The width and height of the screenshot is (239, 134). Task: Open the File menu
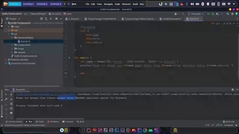tap(87, 4)
